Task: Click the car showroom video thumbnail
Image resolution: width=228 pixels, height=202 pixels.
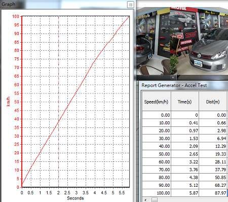Action: click(x=182, y=42)
